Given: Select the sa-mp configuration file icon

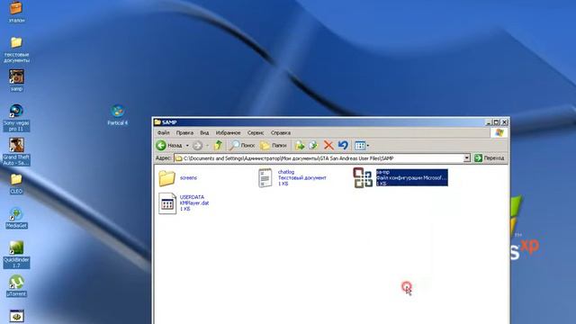Looking at the screenshot, I should 363,178.
